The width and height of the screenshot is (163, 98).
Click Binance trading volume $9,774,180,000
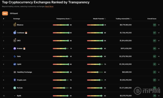click(126, 25)
